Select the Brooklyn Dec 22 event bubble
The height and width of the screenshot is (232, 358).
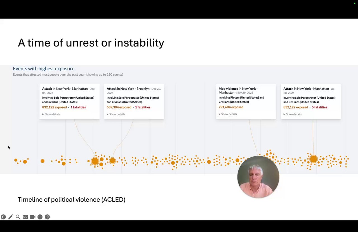(112, 161)
